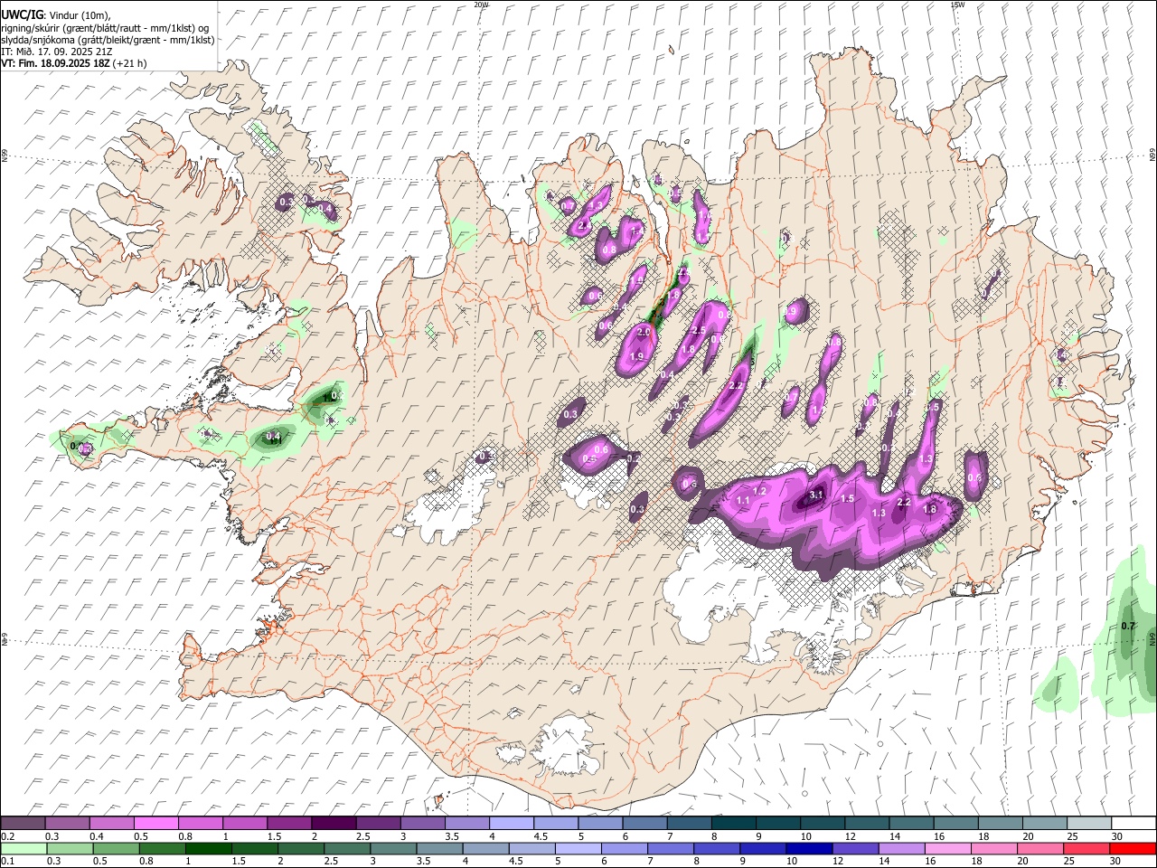
Task: Click the top-row legend label "0.2"
Action: [x=8, y=836]
